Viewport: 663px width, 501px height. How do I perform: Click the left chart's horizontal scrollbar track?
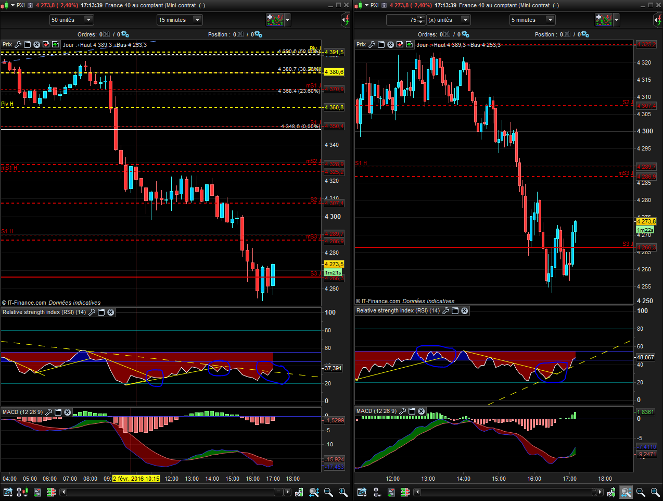172,492
